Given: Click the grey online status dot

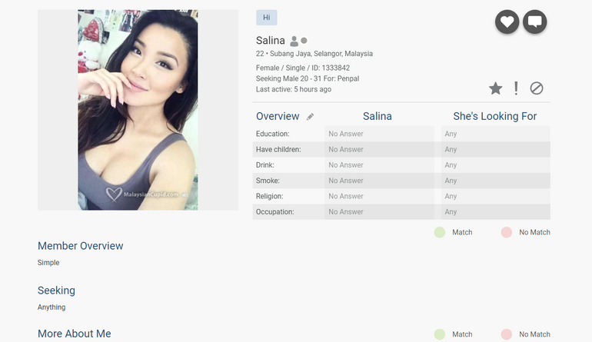Looking at the screenshot, I should [304, 41].
